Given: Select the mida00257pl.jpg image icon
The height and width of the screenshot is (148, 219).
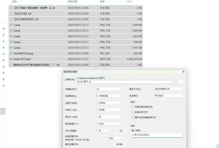Looking at the screenshot, I should (11, 53).
